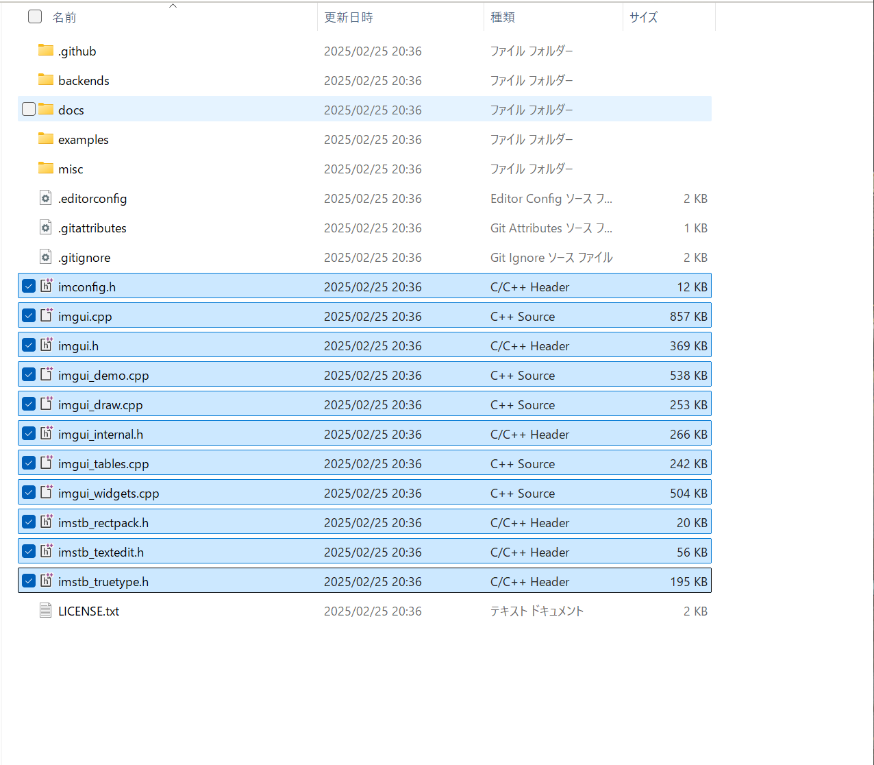Click the imstb_textedit.h file icon
The image size is (874, 765).
(47, 551)
